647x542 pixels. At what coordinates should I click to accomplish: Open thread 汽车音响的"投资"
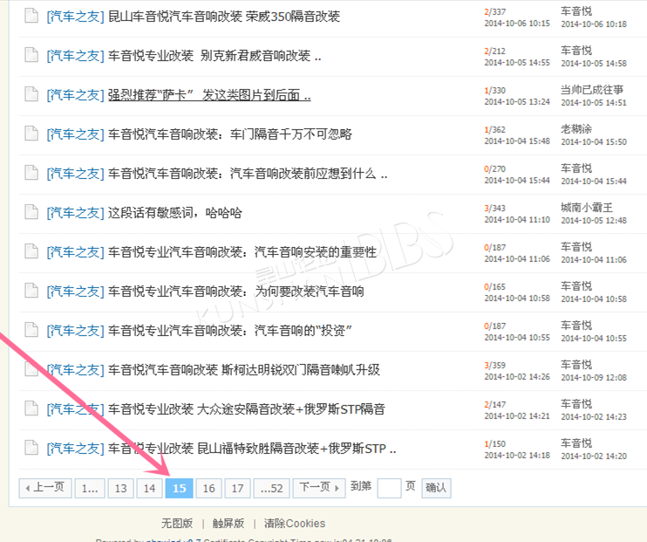pos(230,330)
